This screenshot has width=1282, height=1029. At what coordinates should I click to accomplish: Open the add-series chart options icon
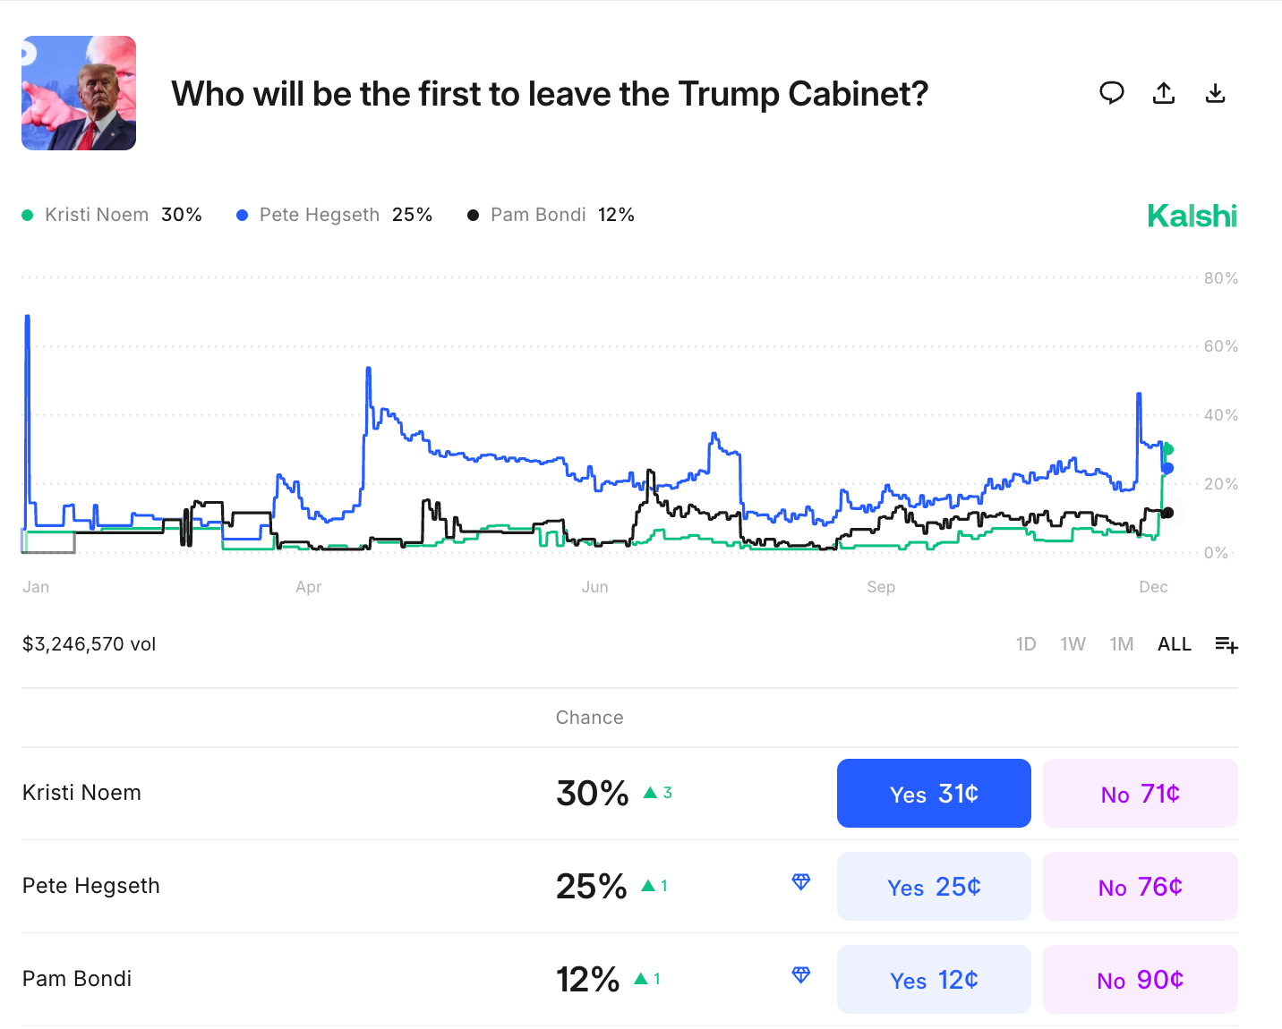coord(1226,644)
